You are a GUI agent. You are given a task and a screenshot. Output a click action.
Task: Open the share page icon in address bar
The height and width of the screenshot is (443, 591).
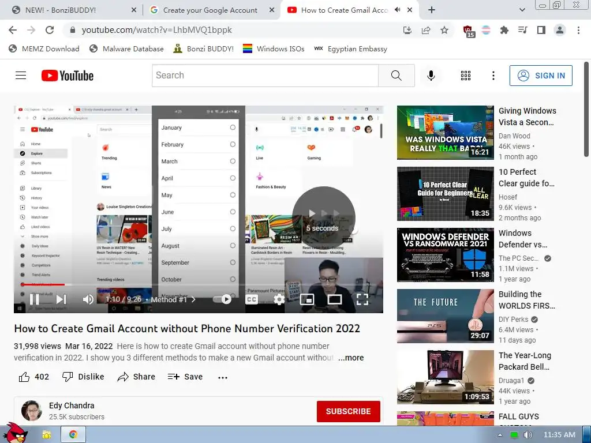426,30
